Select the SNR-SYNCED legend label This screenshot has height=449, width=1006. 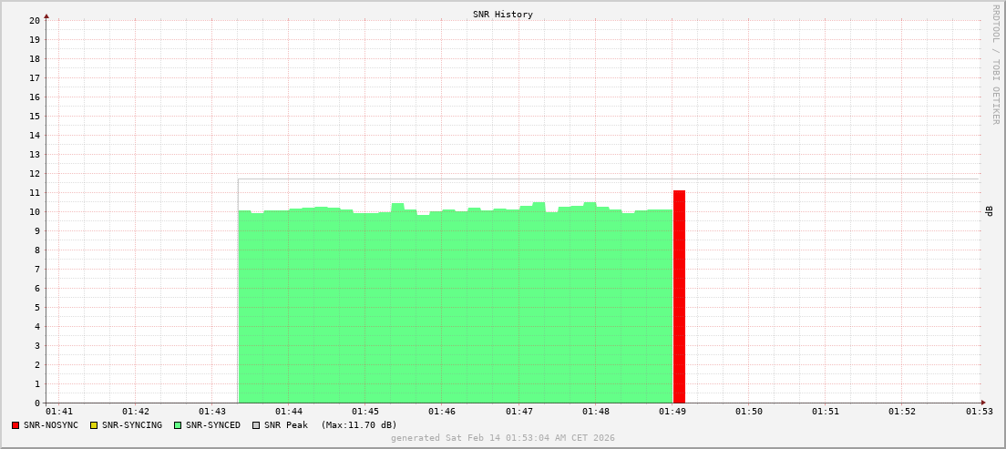[x=213, y=425]
